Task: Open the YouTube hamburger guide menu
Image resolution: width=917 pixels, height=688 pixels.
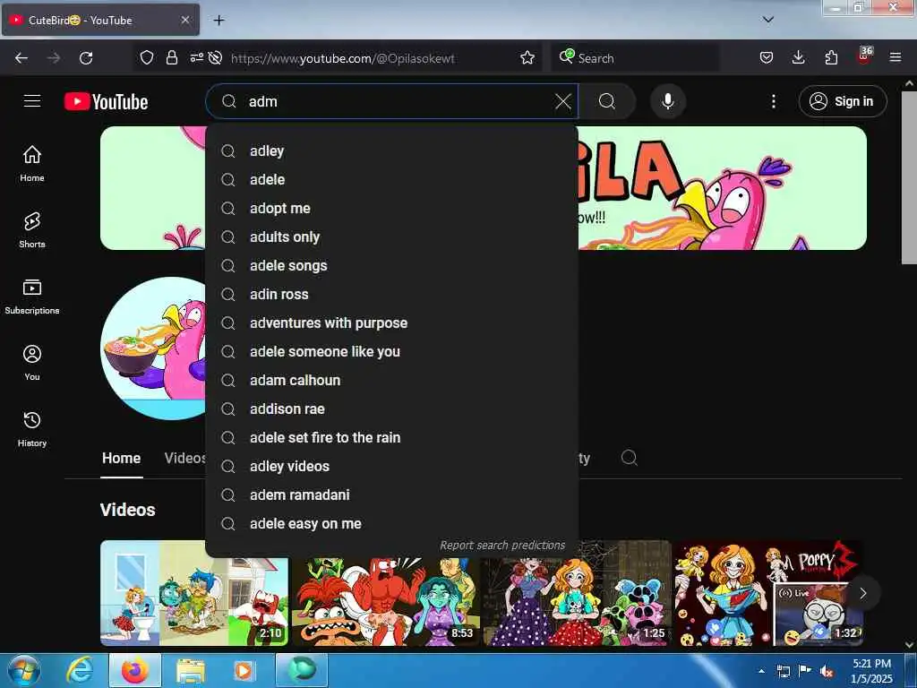Action: pyautogui.click(x=32, y=101)
